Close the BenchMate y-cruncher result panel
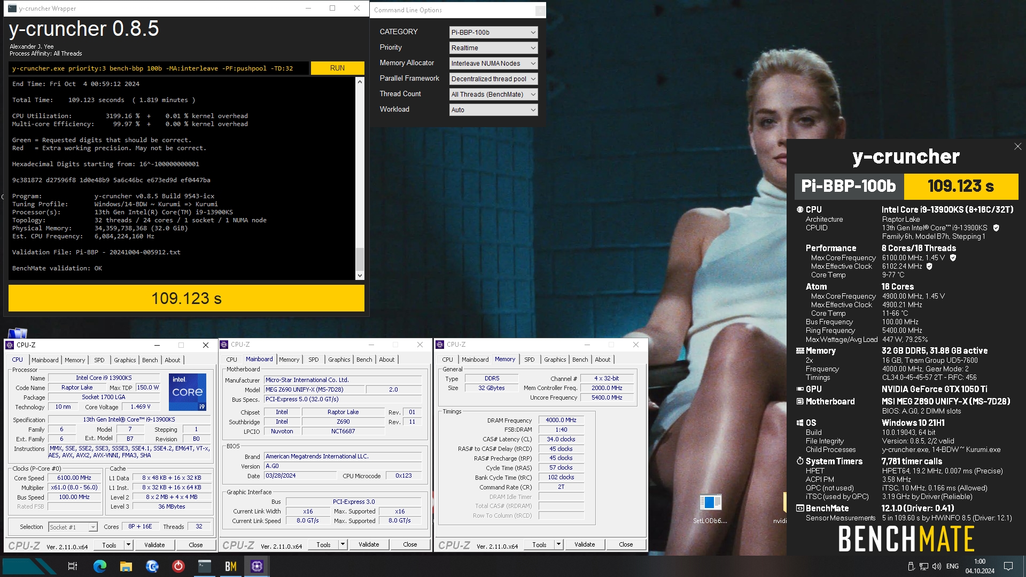The image size is (1026, 577). click(1017, 146)
